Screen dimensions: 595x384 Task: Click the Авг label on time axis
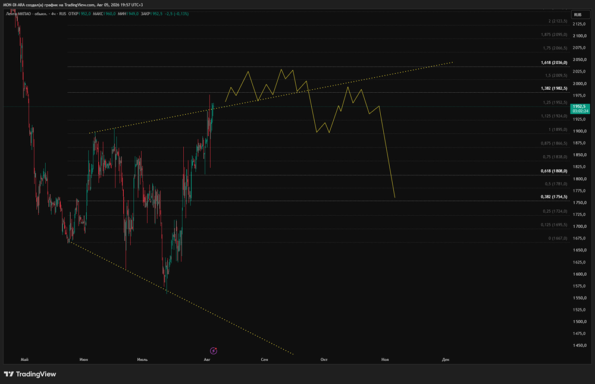(207, 360)
